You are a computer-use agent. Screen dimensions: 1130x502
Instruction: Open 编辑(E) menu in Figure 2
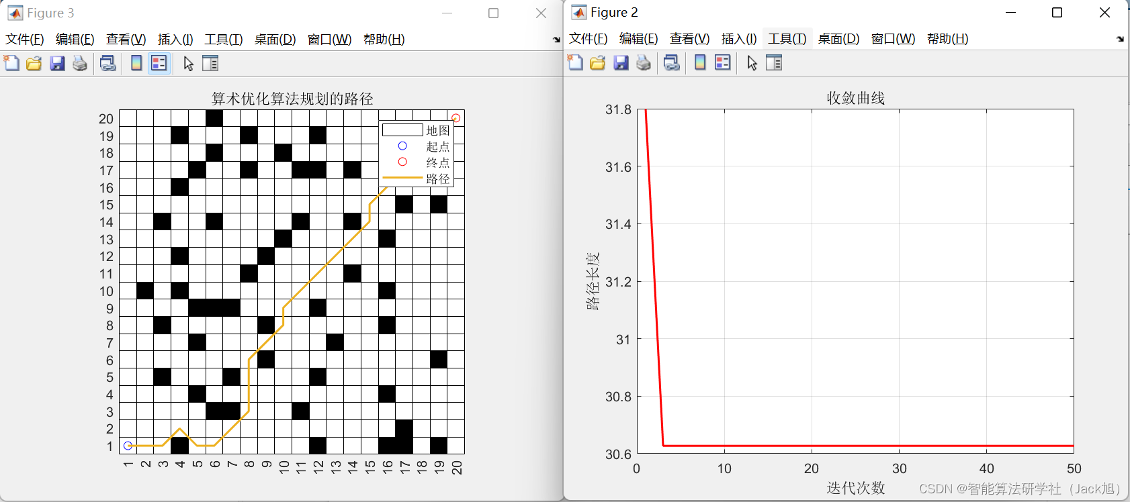(639, 39)
